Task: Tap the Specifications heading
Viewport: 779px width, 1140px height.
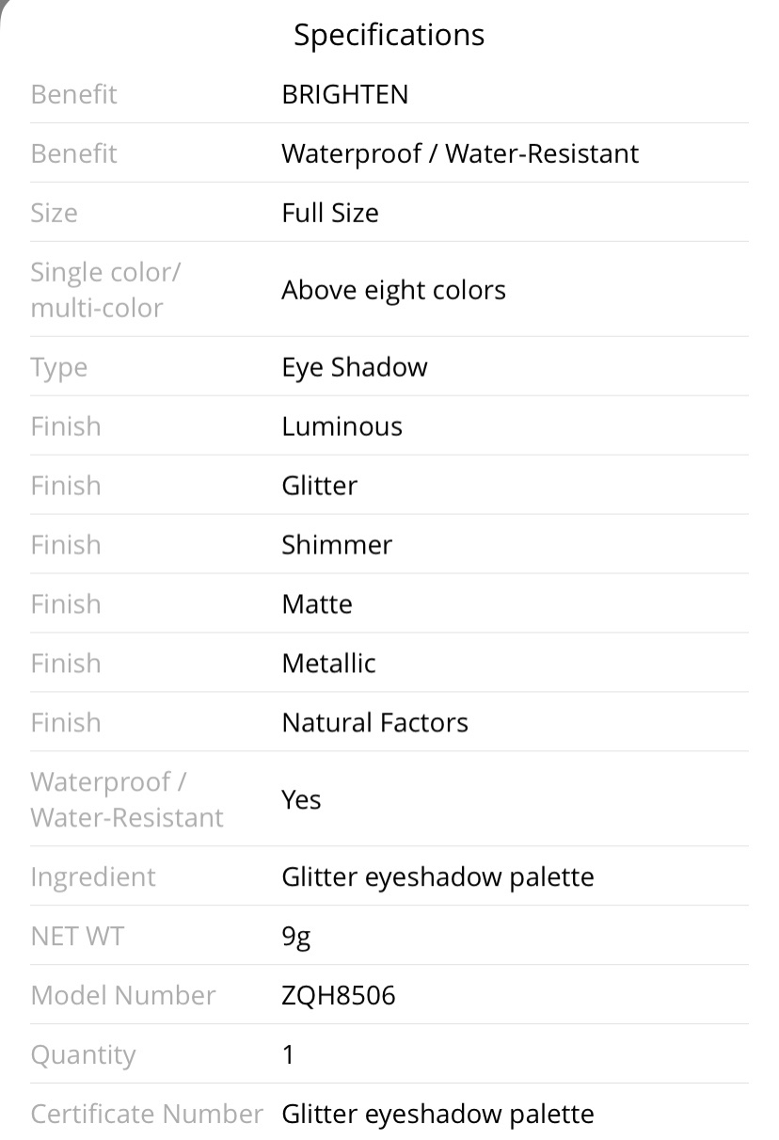Action: pos(389,35)
